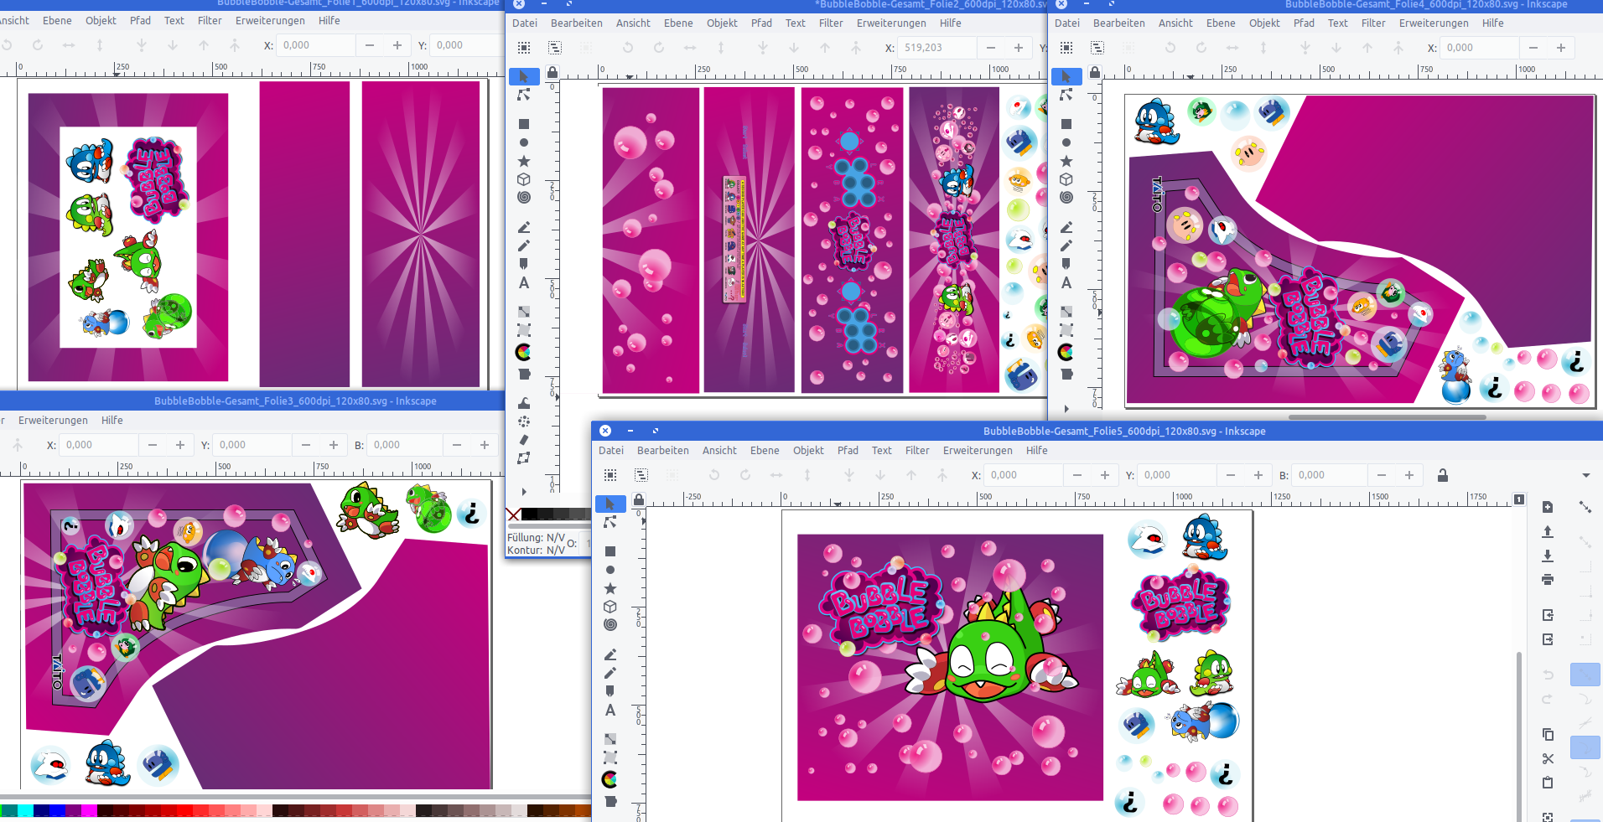The height and width of the screenshot is (822, 1603).
Task: Click the Save icon in Folie5 window
Action: coord(1548,556)
